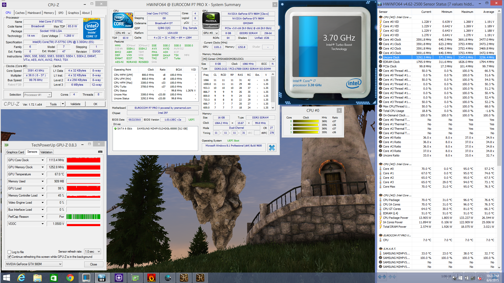This screenshot has width=504, height=283.
Task: Click the Windows Start button
Action: tap(6, 277)
